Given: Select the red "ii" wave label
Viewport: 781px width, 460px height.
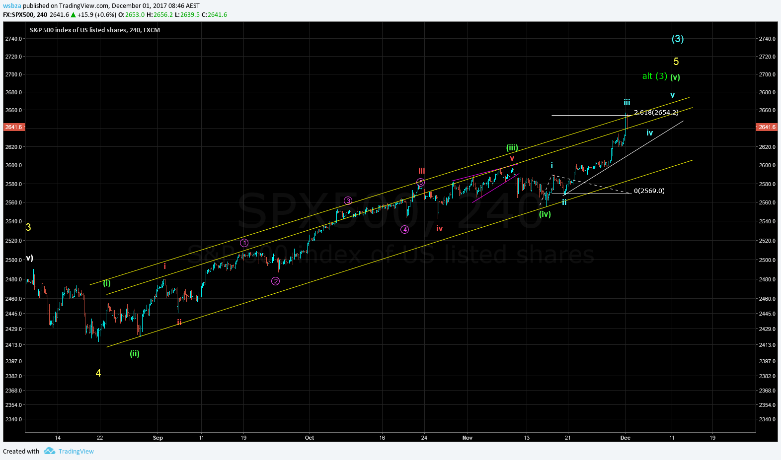Looking at the screenshot, I should (179, 322).
